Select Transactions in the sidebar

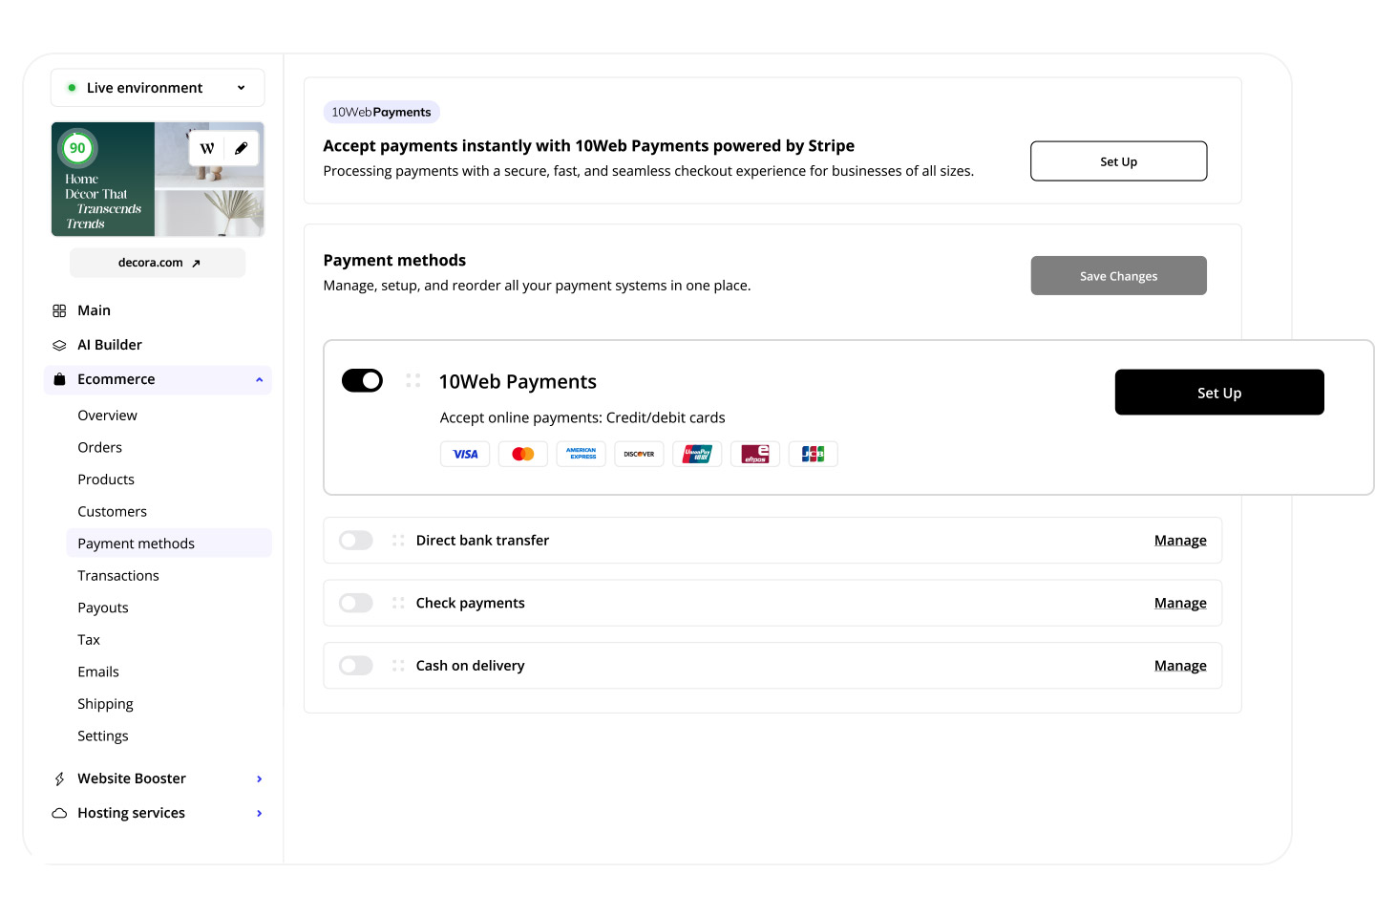coord(118,575)
